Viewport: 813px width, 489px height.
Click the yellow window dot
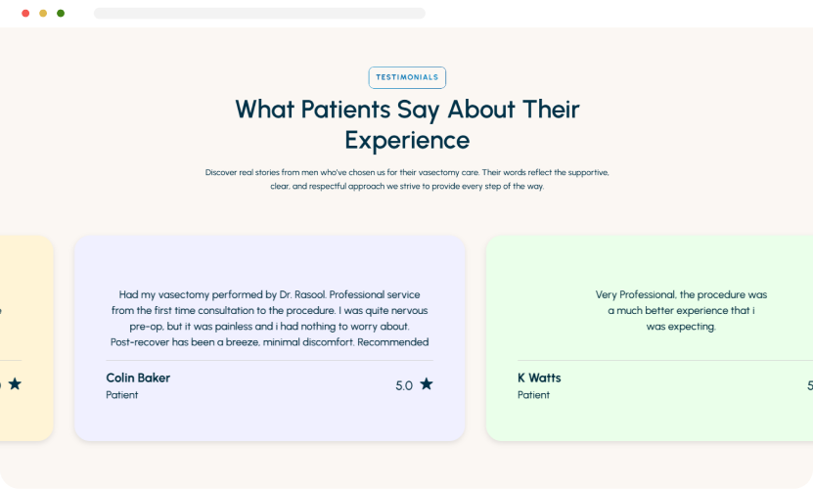(43, 13)
